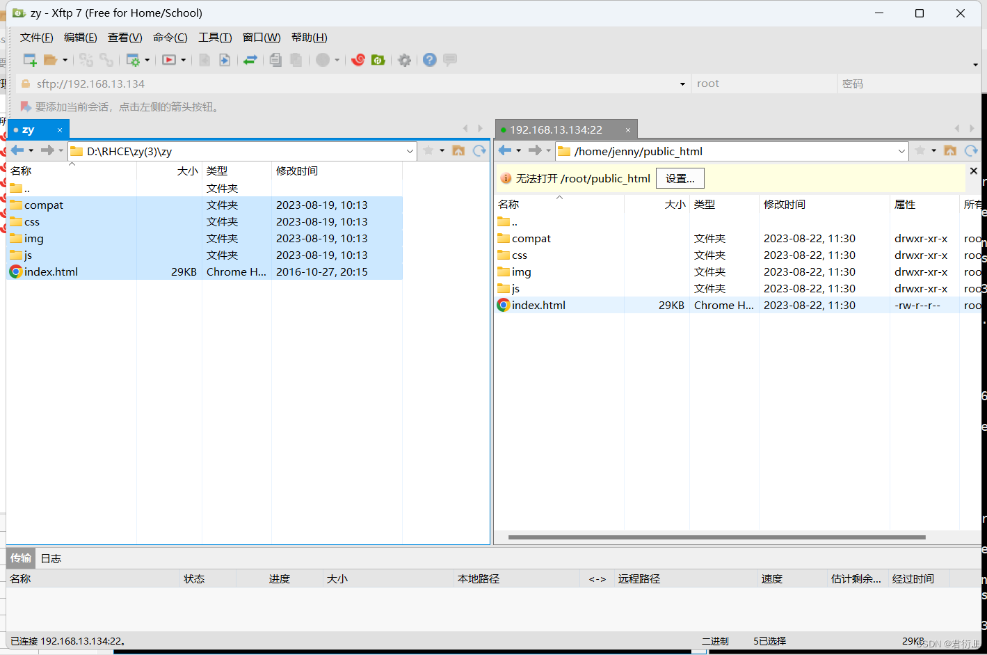Image resolution: width=987 pixels, height=655 pixels.
Task: Expand local path D:\RHCE dropdown
Action: tap(410, 151)
